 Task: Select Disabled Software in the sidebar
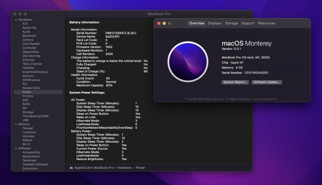click(x=35, y=164)
